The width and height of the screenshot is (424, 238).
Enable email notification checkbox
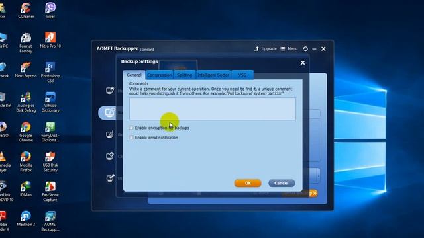pos(131,138)
